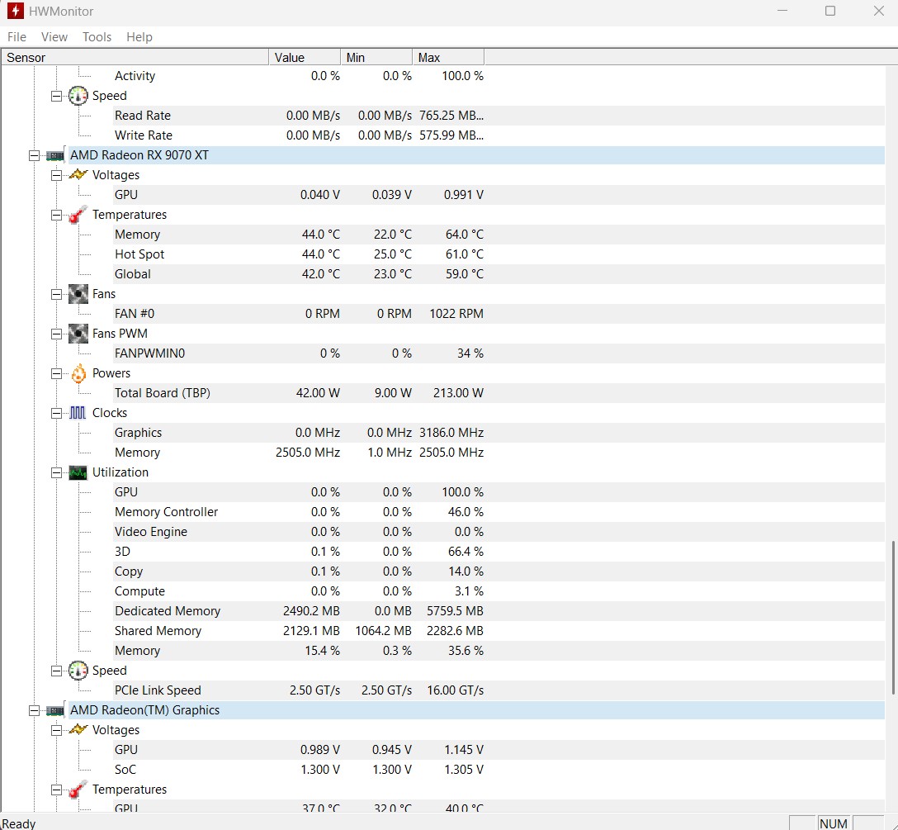Click the Value column header
898x830 pixels.
point(305,57)
